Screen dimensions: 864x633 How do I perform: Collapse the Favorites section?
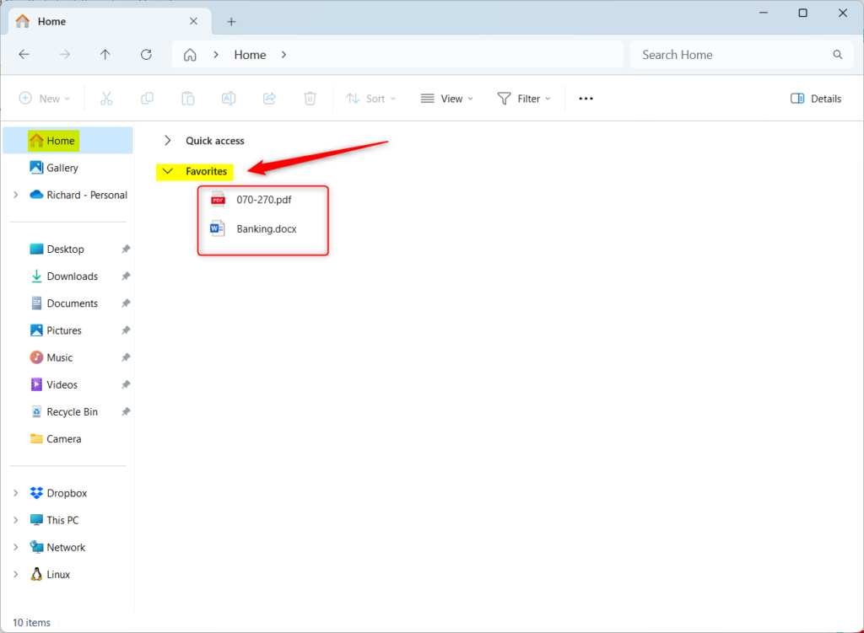click(168, 171)
